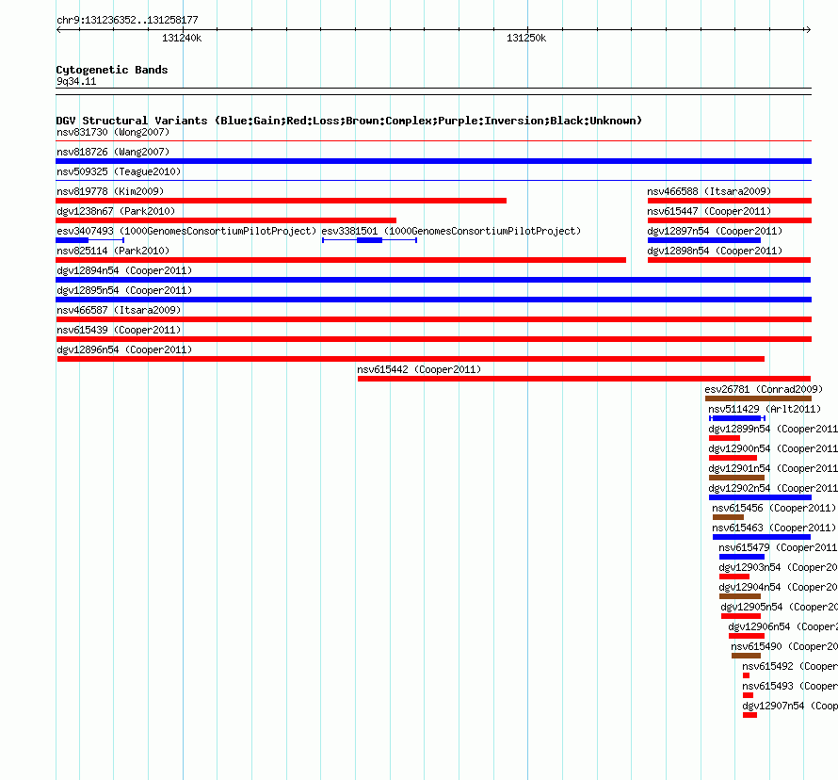Click the red bar under nsv466587 (Itsara2009)
The image size is (838, 780).
point(433,319)
